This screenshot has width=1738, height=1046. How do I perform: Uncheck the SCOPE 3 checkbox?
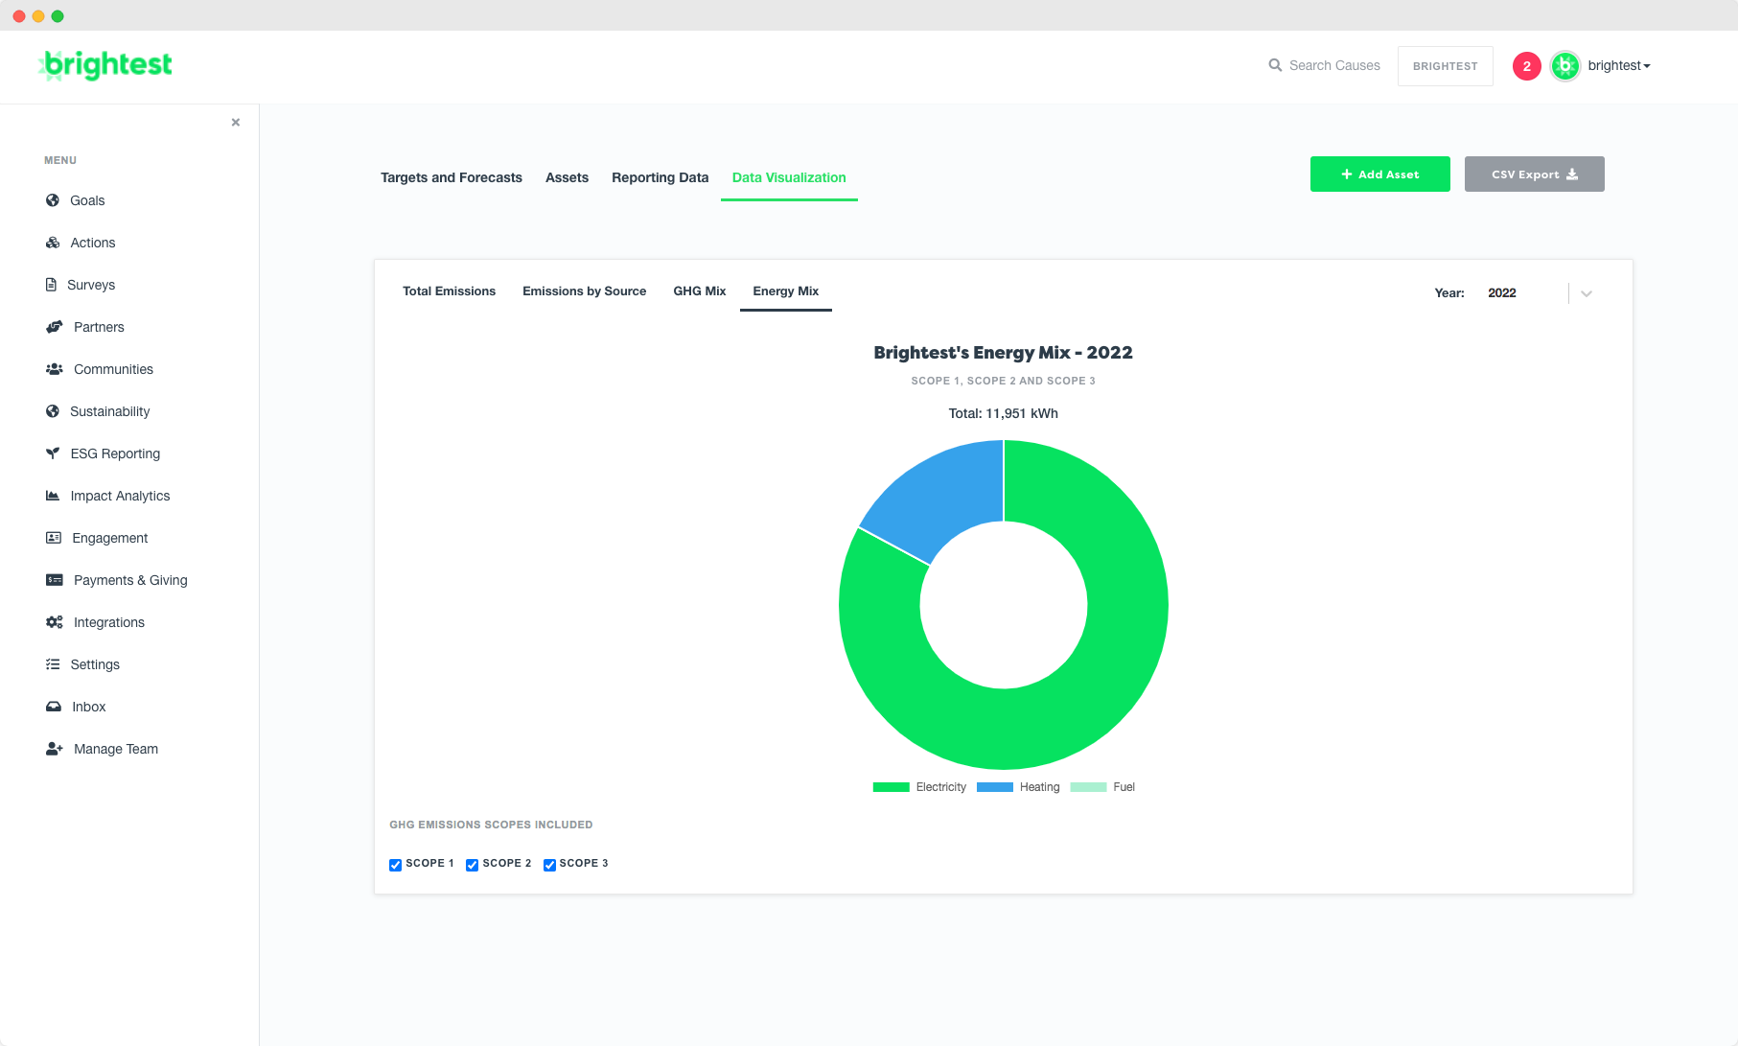[x=549, y=865]
